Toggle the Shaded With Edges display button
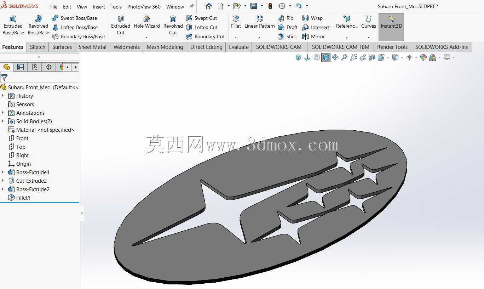The width and height of the screenshot is (484, 289). tap(326, 57)
